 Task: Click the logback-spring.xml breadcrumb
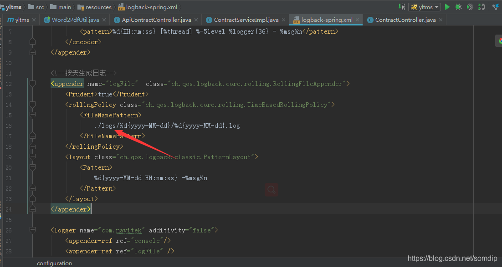click(x=148, y=7)
